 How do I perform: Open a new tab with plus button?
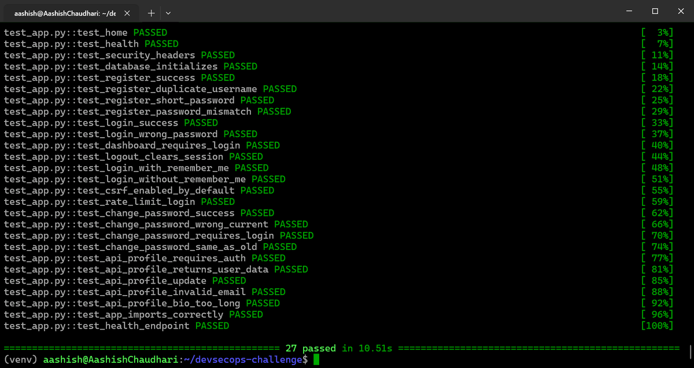tap(150, 12)
